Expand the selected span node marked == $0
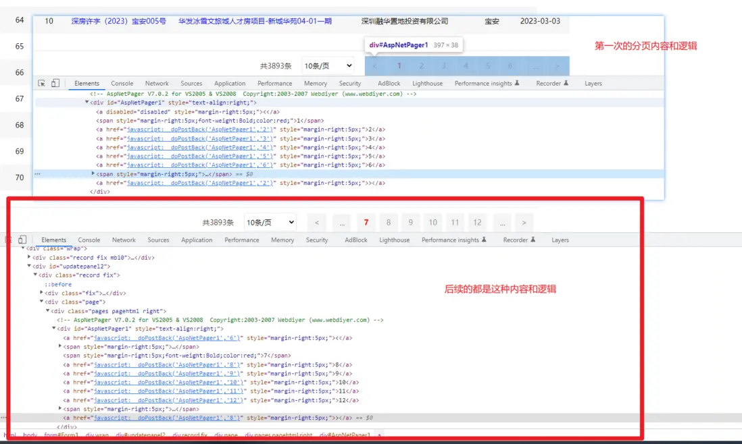This screenshot has height=444, width=742. (93, 174)
